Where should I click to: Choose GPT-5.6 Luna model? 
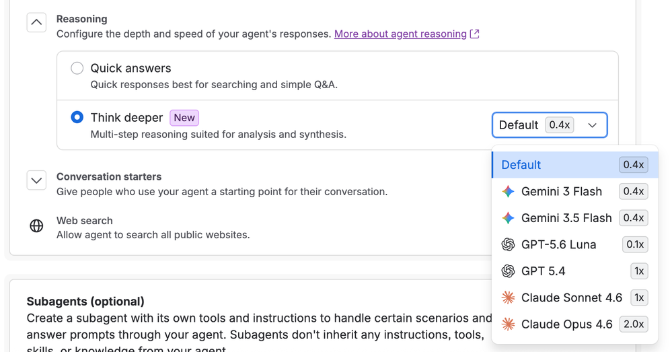tap(574, 244)
